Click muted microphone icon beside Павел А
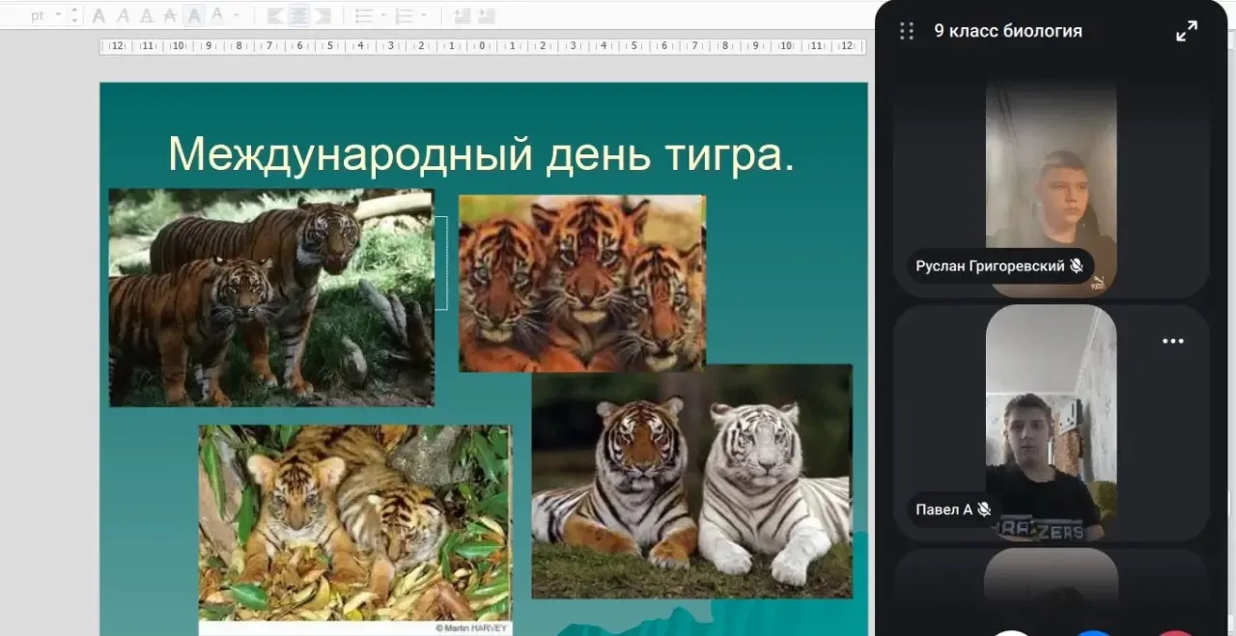 click(x=984, y=510)
